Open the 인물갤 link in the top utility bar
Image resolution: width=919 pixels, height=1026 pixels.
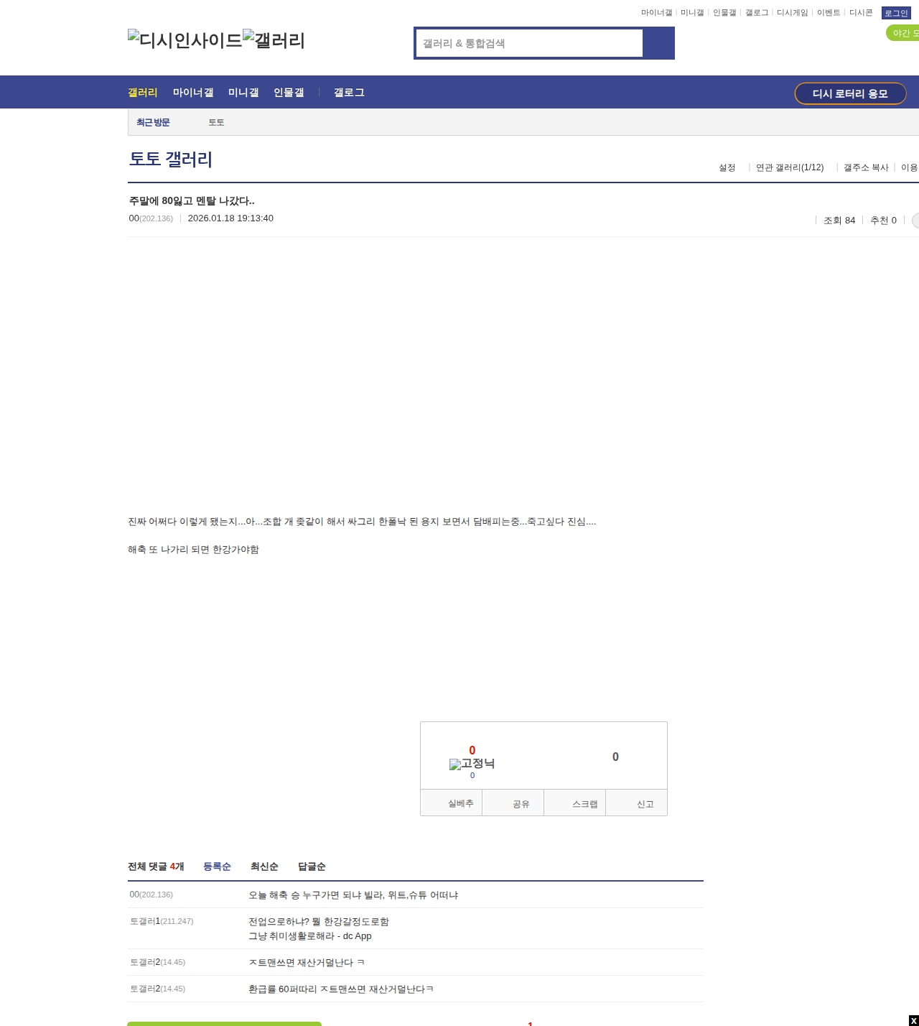[x=724, y=13]
